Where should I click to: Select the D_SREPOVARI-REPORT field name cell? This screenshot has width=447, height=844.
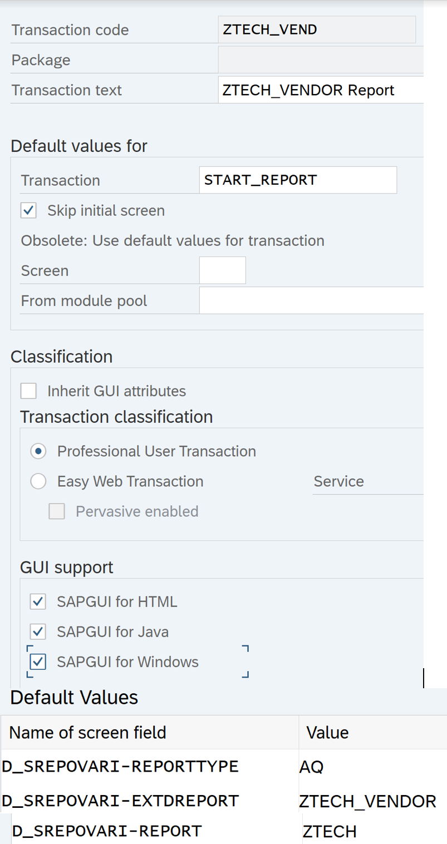[107, 831]
